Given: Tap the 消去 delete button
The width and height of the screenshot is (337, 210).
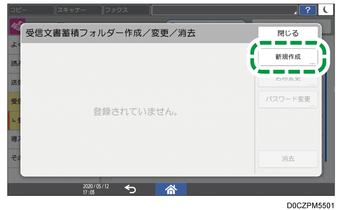Looking at the screenshot, I should (x=288, y=159).
